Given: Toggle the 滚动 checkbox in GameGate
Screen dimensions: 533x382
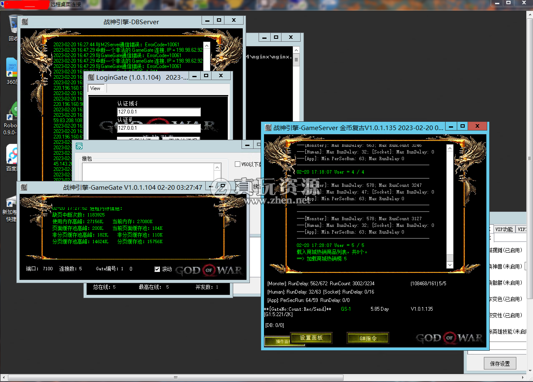Looking at the screenshot, I should click(157, 269).
